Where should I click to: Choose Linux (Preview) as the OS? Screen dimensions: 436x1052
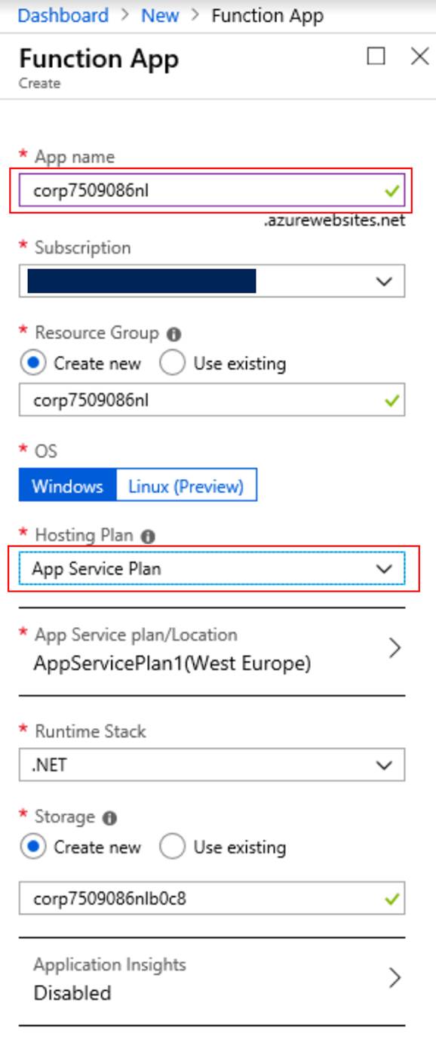pyautogui.click(x=186, y=485)
